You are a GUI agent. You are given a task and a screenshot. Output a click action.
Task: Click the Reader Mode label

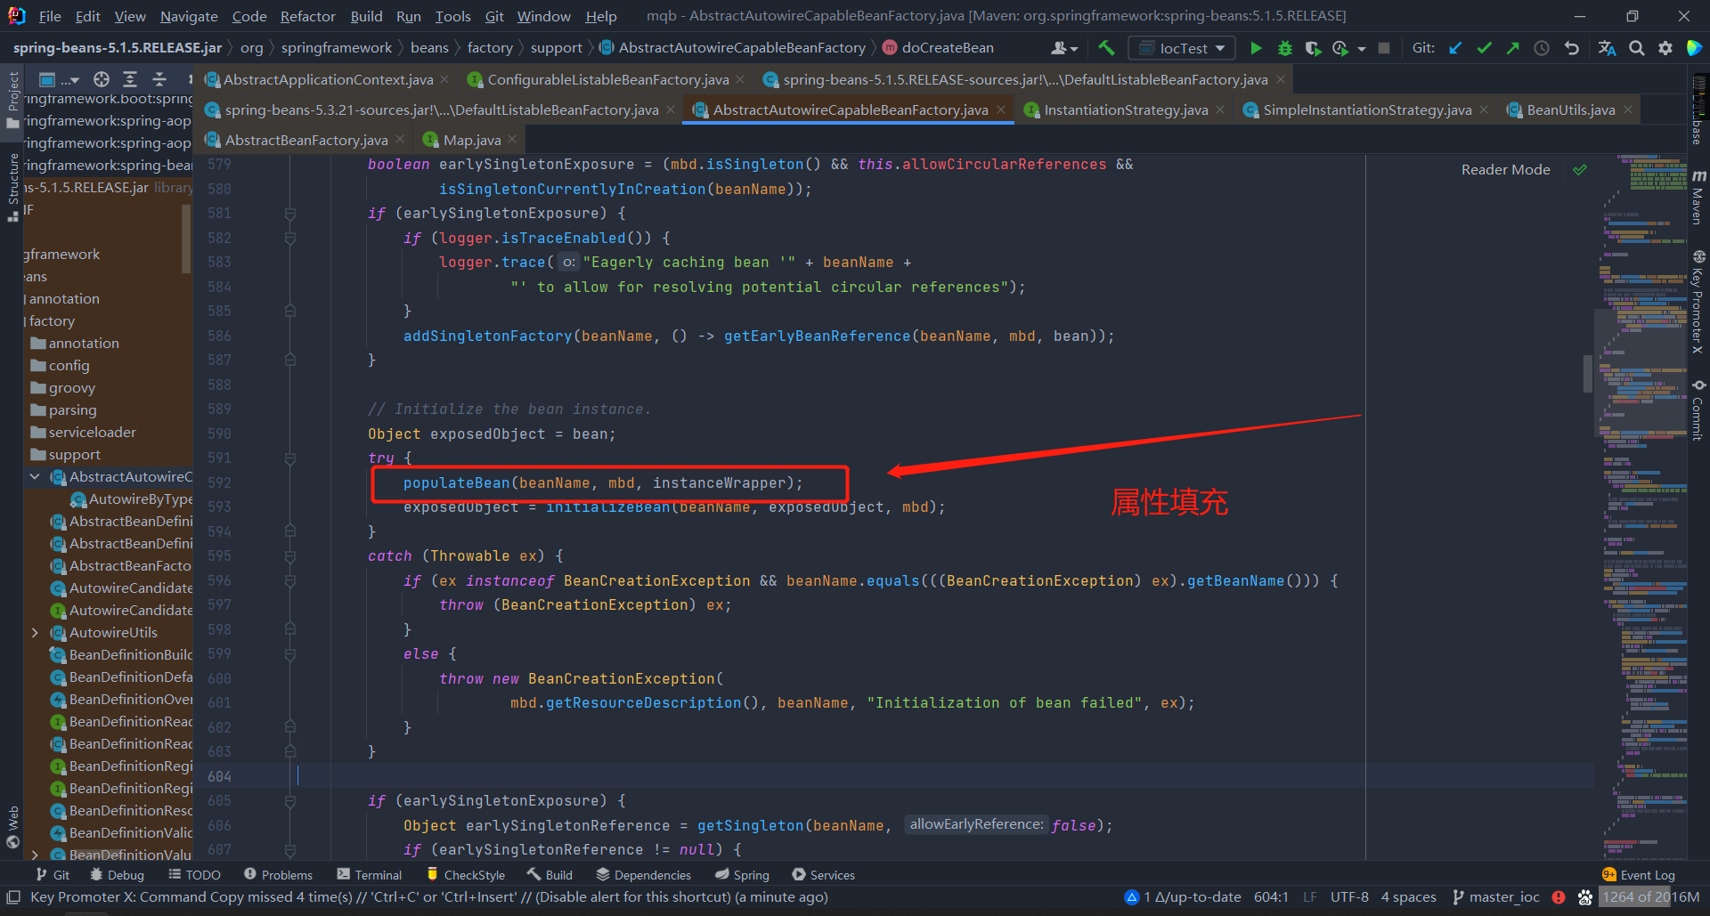pyautogui.click(x=1505, y=169)
